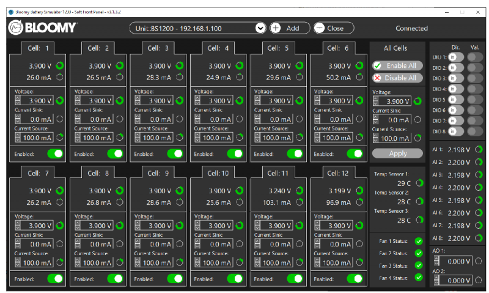Viewport: 489px width, 293px height.
Task: Toggle DIO 8 value switch
Action: click(x=476, y=132)
